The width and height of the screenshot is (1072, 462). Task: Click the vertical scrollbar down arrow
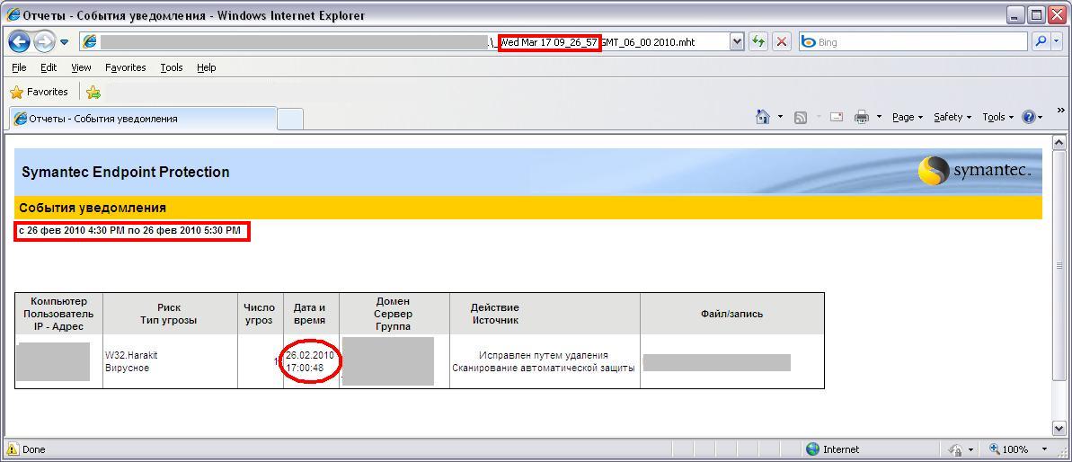[1059, 428]
